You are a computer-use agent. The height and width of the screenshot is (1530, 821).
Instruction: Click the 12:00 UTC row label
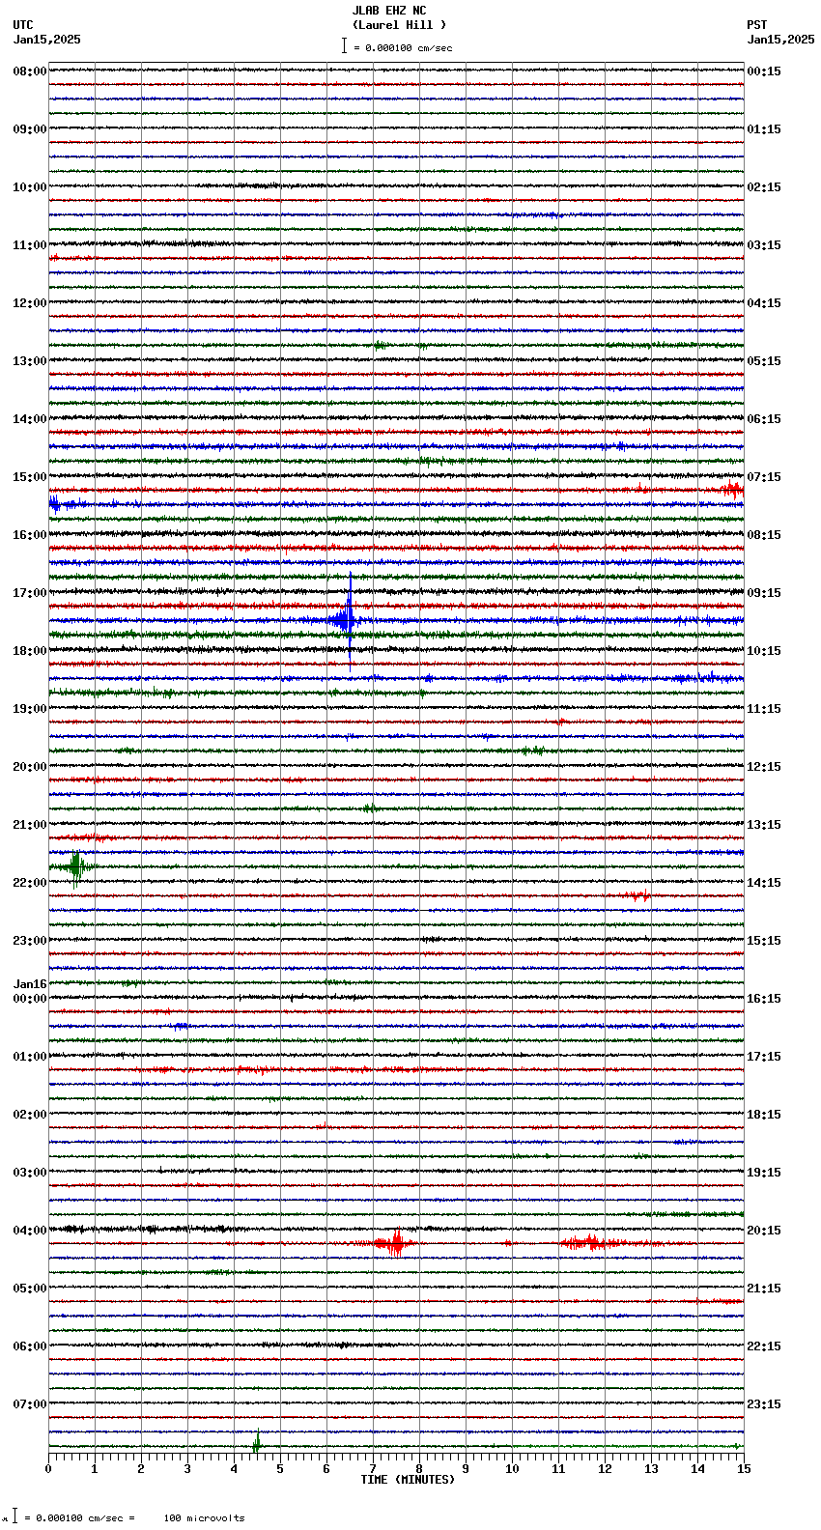[x=29, y=303]
